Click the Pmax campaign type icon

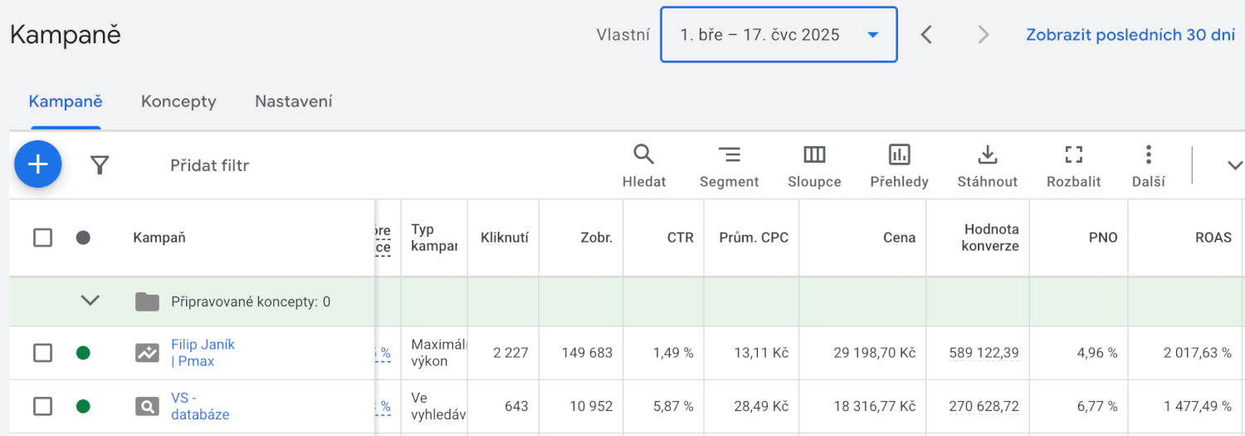click(x=147, y=353)
